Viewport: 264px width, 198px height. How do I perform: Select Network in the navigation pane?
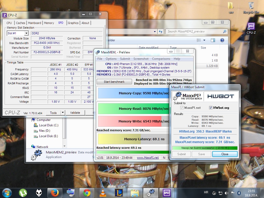(42, 147)
